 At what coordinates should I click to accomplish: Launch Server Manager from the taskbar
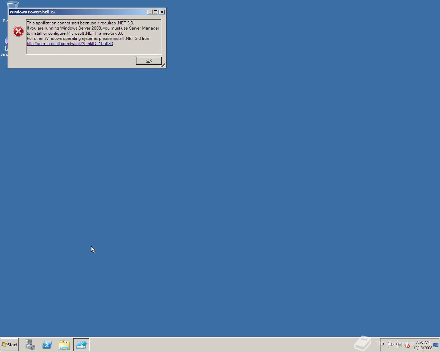tap(30, 345)
